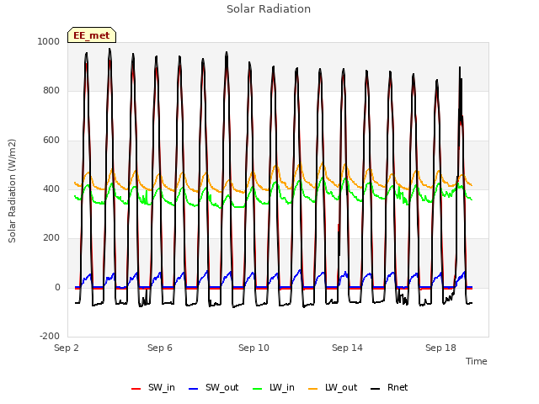The width and height of the screenshot is (539, 404).
Task: Click the 1000 y-axis label
Action: point(49,41)
